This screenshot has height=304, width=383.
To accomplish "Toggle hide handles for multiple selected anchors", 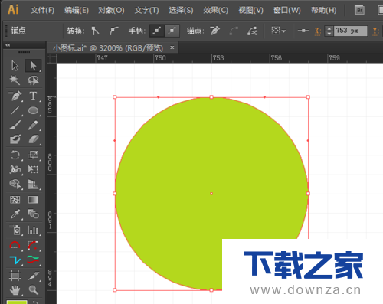I will [172, 31].
